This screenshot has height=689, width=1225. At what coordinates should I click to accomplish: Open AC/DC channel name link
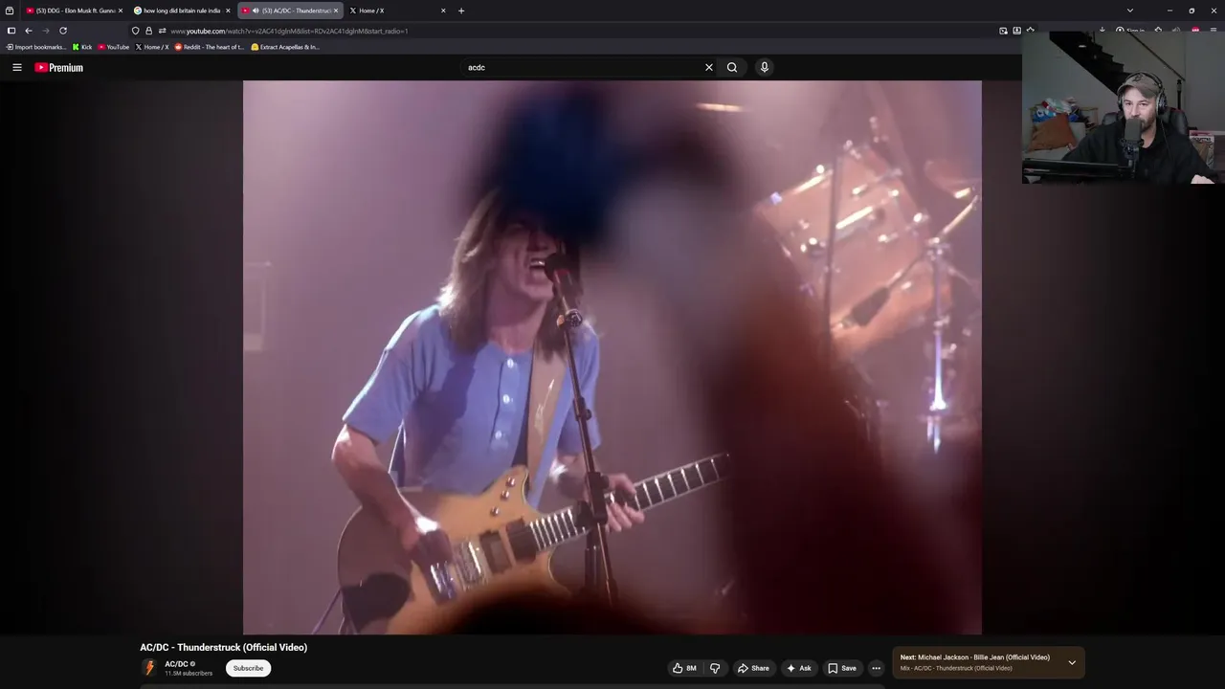coord(176,664)
